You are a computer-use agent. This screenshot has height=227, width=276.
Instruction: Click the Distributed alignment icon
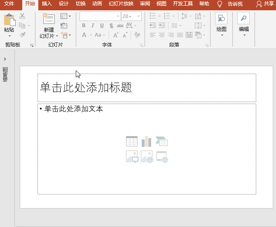pos(189,35)
